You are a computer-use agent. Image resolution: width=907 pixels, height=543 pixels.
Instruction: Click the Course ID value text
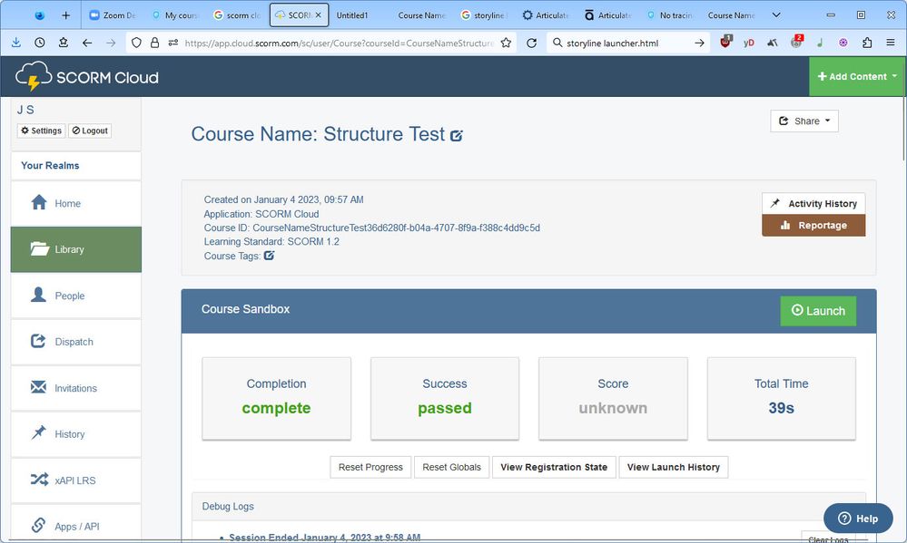click(x=396, y=228)
